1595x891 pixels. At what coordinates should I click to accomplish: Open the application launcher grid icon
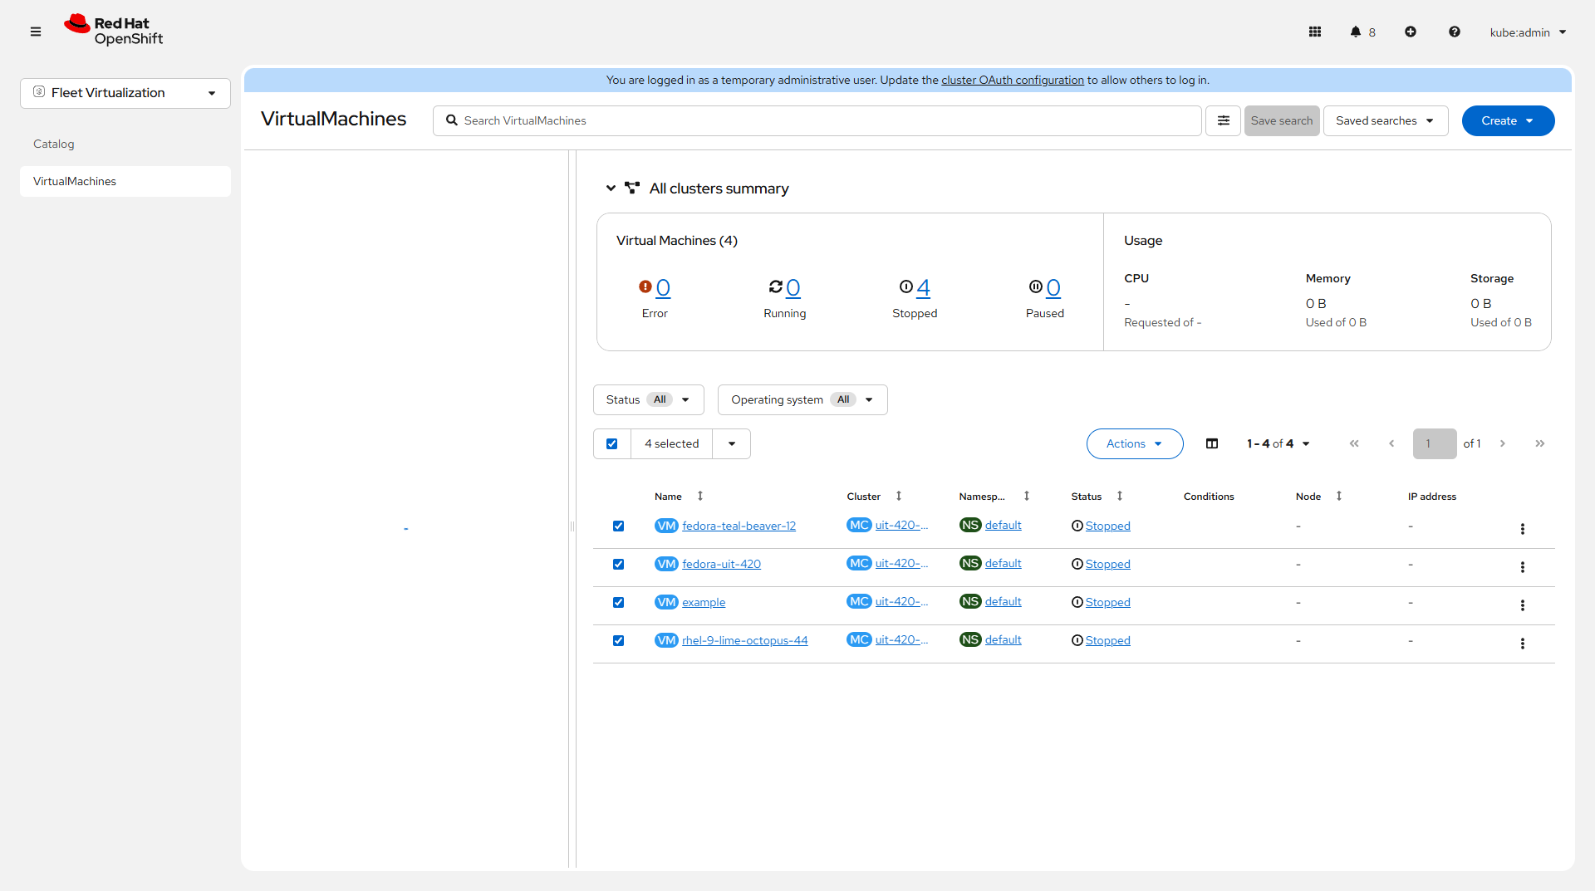click(1315, 32)
